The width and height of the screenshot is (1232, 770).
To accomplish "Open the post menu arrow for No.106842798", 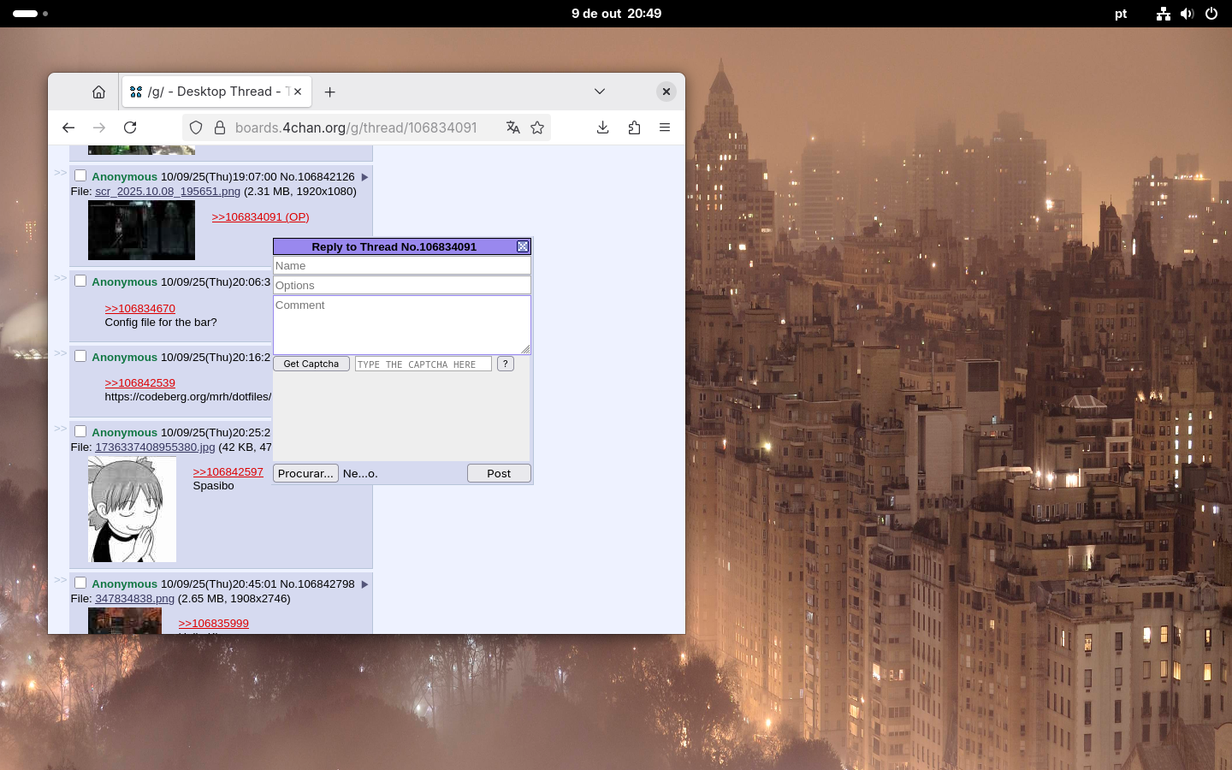I will click(364, 584).
